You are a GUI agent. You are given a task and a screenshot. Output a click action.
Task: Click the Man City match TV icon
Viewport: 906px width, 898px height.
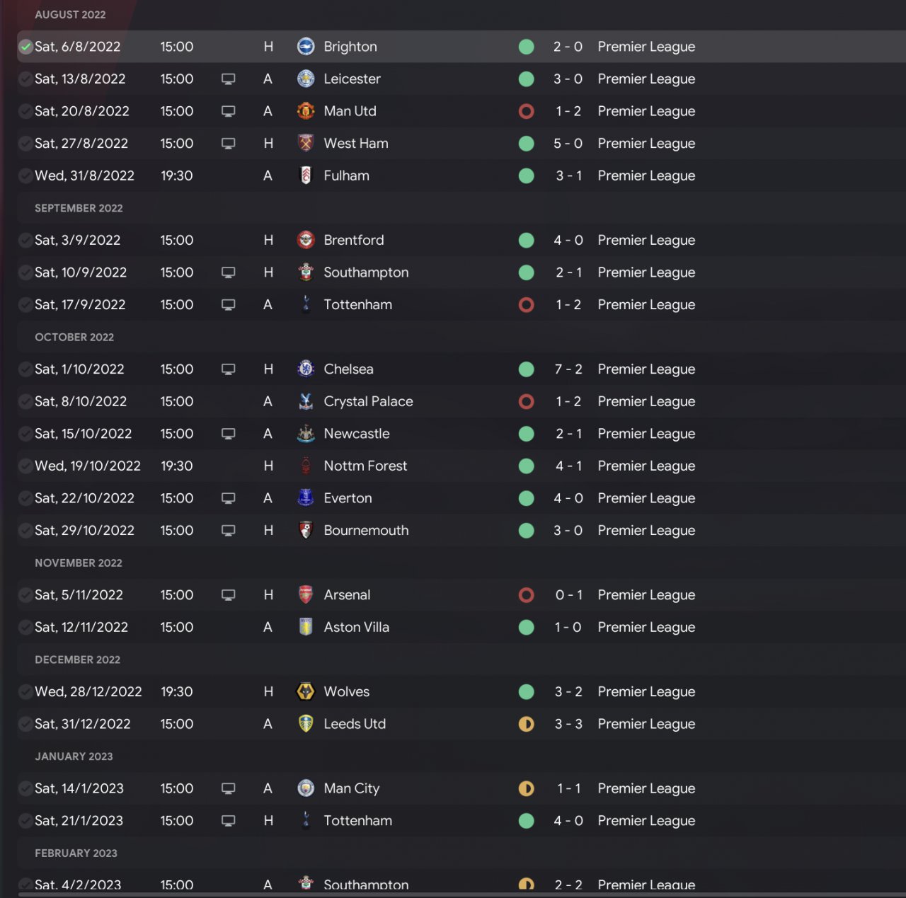228,788
